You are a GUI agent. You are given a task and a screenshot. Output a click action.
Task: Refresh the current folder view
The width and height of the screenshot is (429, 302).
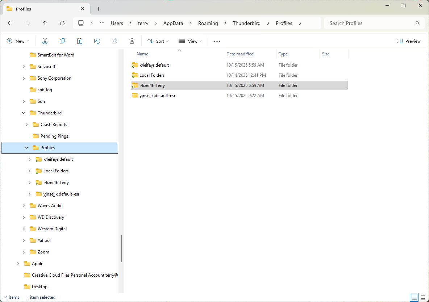click(x=62, y=23)
